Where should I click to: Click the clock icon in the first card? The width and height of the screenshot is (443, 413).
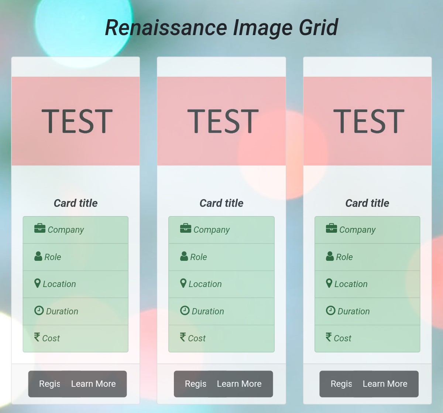tap(39, 310)
